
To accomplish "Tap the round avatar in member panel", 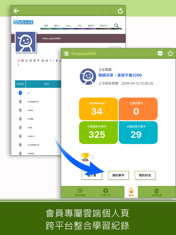I will coord(88,76).
